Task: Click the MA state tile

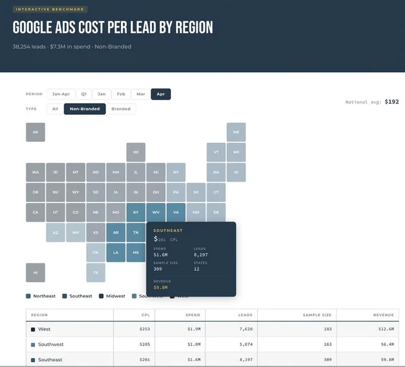Action: click(216, 172)
